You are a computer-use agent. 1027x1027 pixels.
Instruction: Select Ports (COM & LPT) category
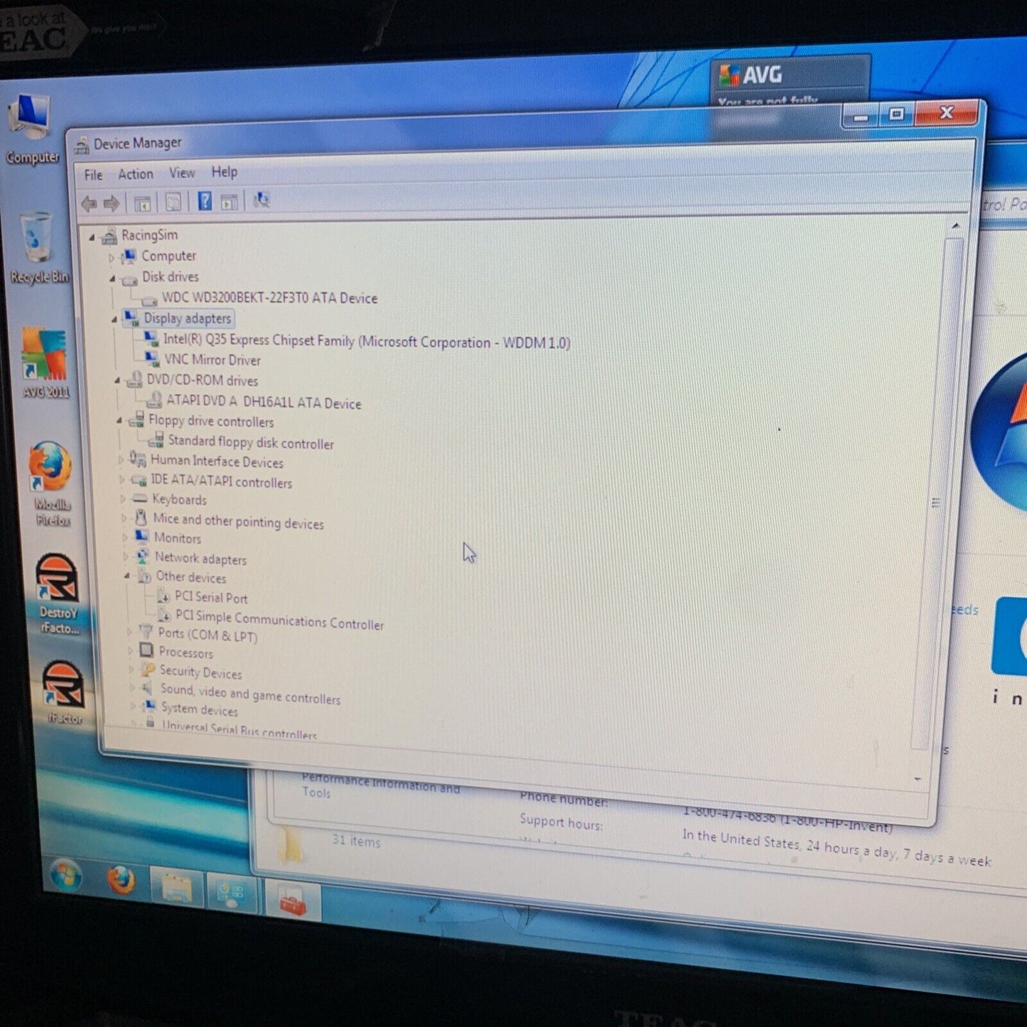pos(208,634)
